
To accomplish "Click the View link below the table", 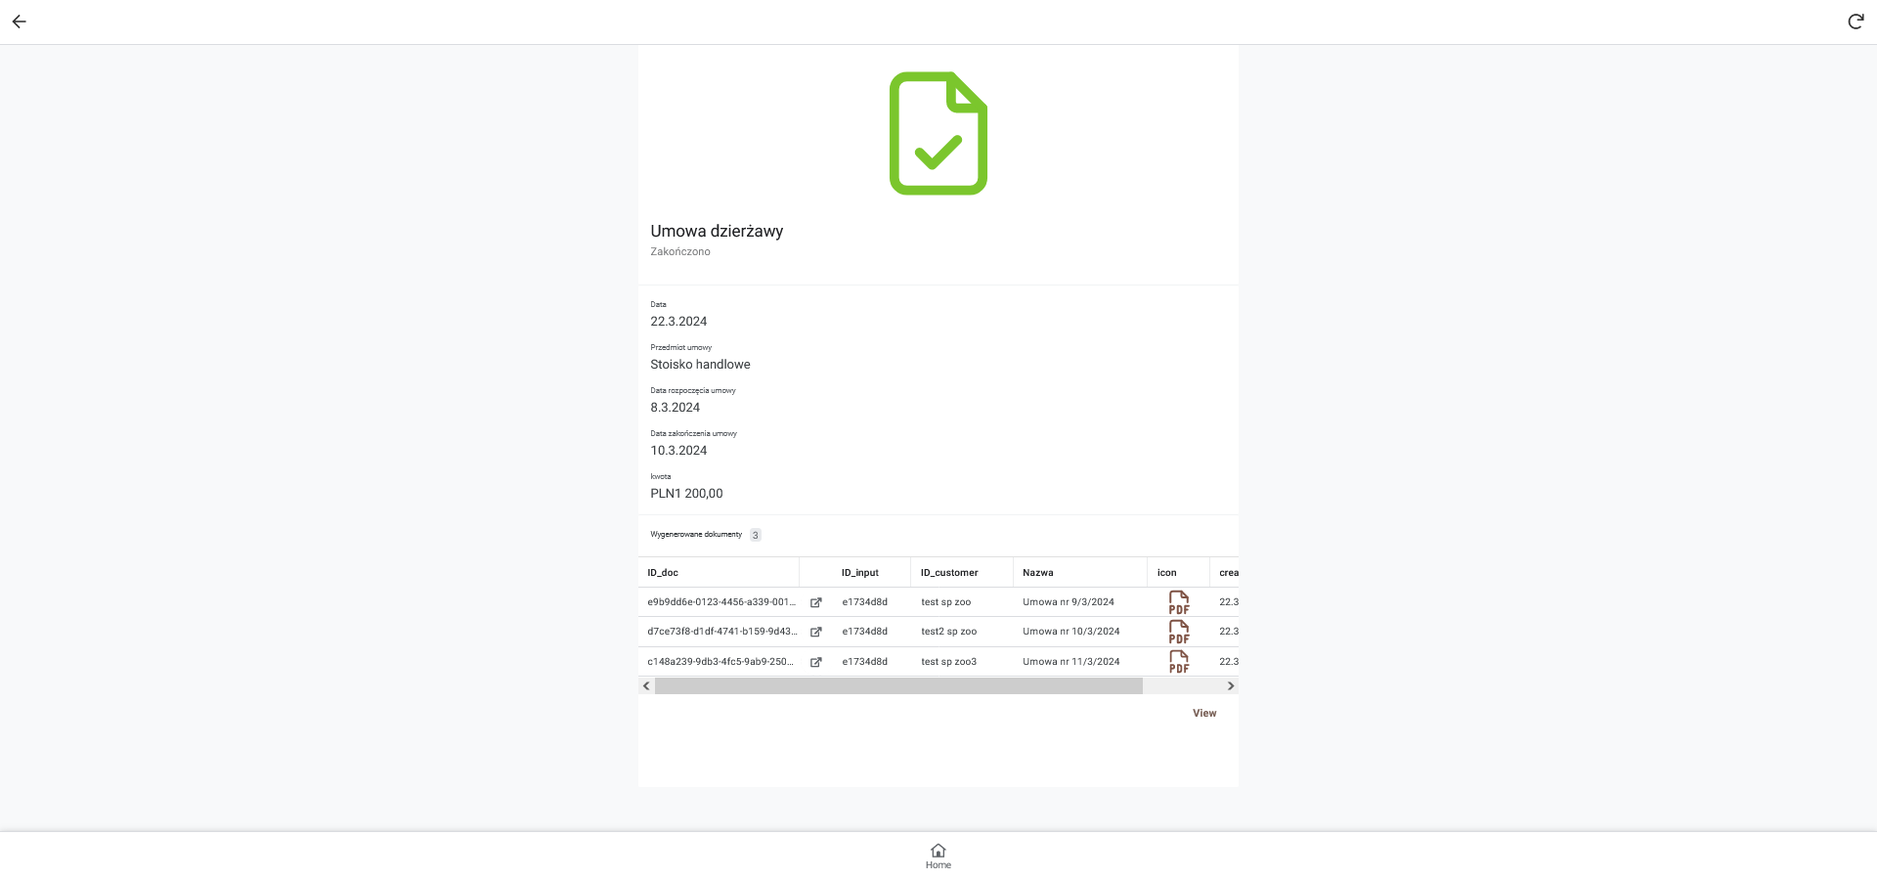I will (1203, 714).
